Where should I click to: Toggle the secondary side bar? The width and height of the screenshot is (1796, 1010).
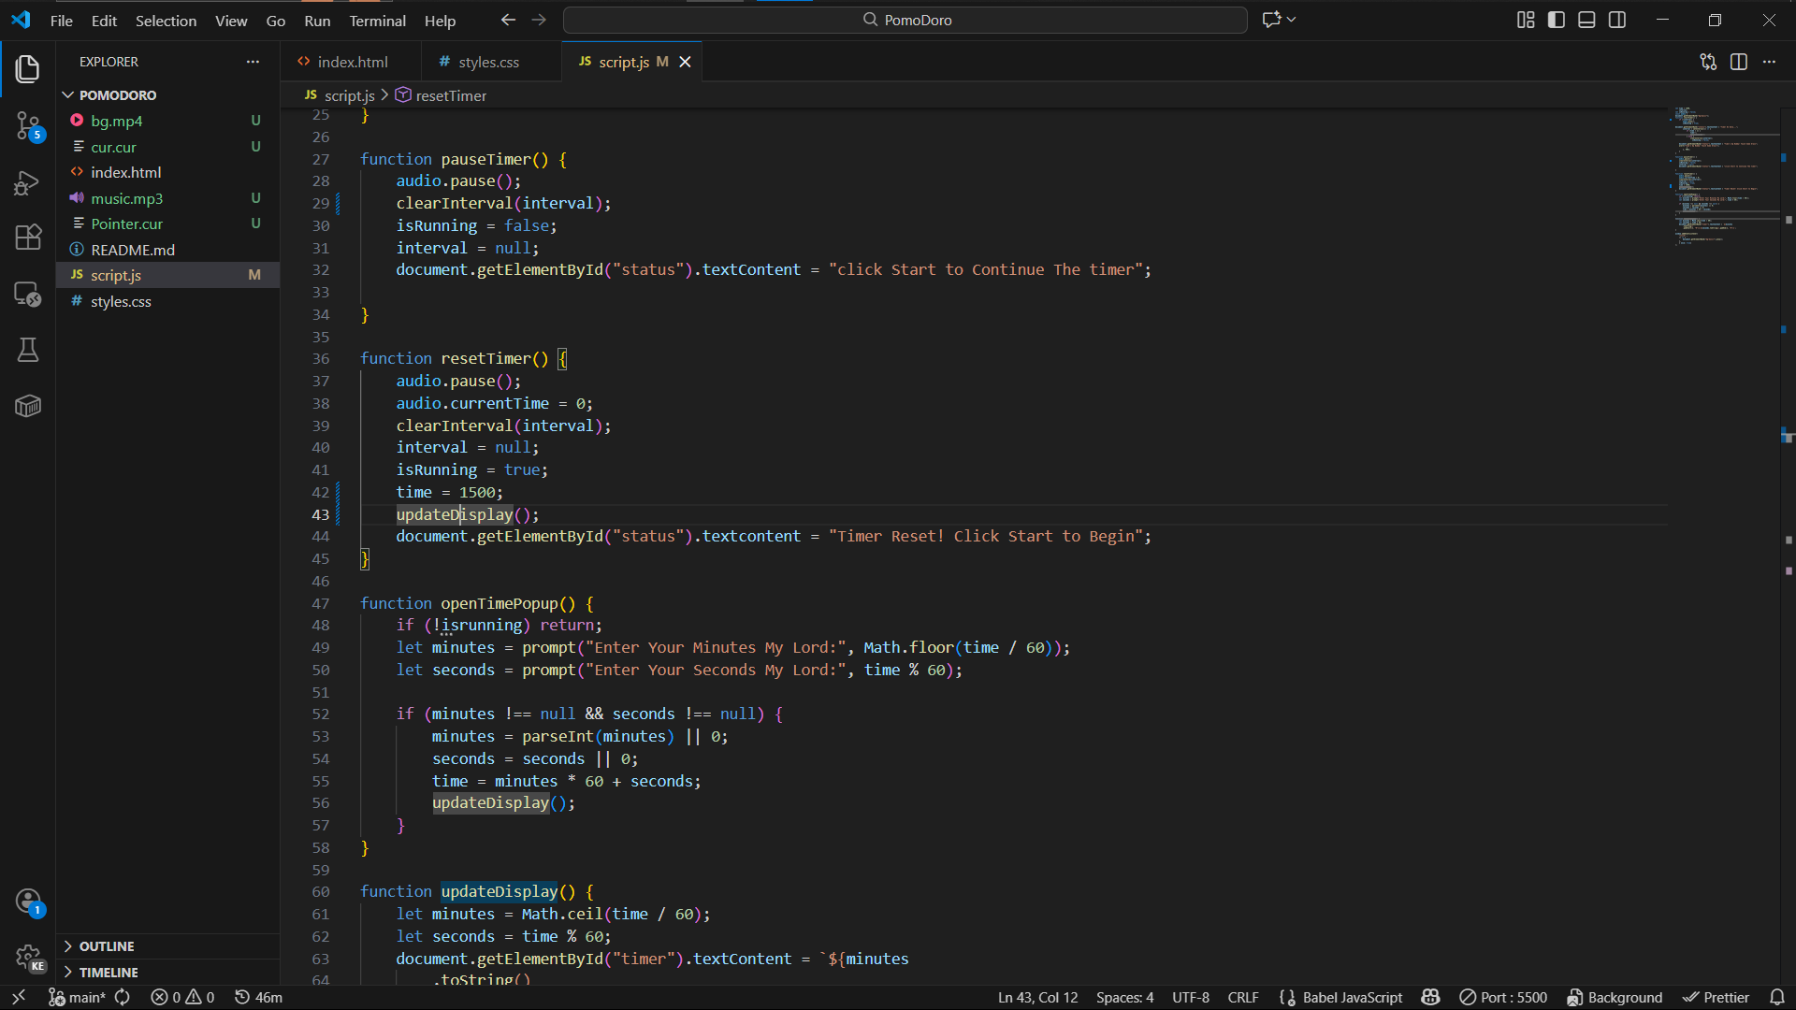tap(1617, 20)
